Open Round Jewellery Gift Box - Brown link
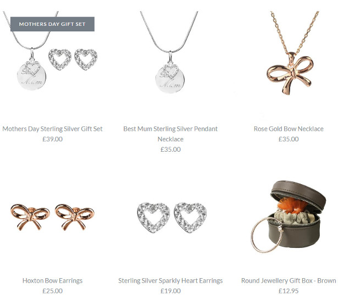 289,280
